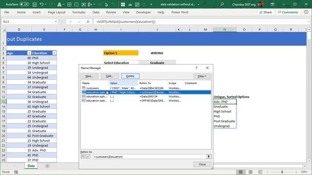This screenshot has height=175, width=312.
Task: Click the font color 'A' icon in title bar
Action: tap(59, 4)
